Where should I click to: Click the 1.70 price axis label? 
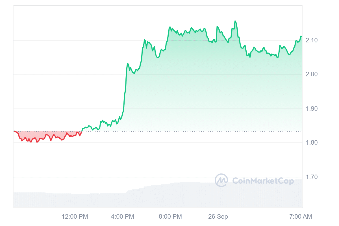pos(312,177)
